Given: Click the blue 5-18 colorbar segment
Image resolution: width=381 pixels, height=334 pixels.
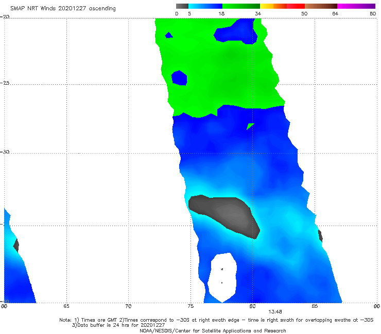Looking at the screenshot, I should [205, 6].
